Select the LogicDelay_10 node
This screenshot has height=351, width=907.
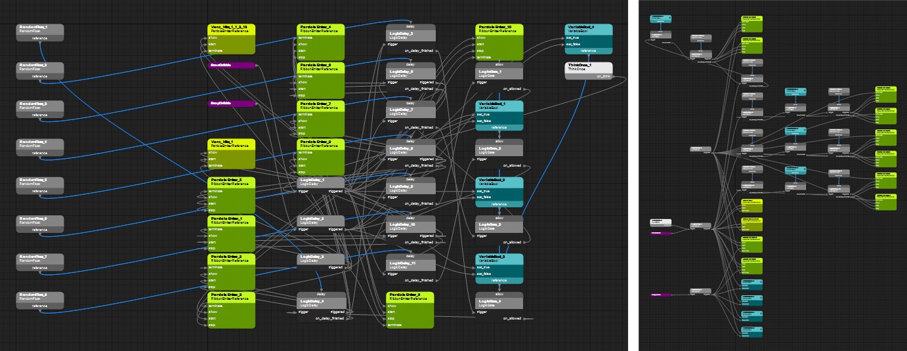(410, 230)
